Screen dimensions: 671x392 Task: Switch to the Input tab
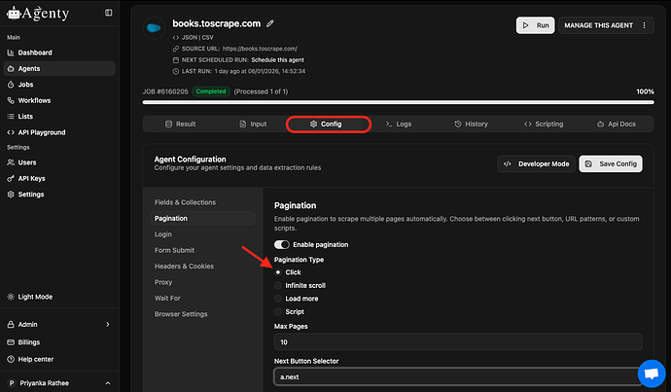click(253, 125)
